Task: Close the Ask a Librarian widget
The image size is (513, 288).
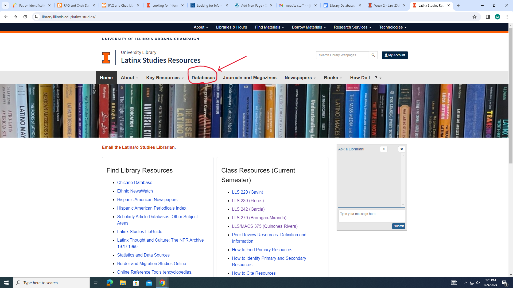Action: 401,149
